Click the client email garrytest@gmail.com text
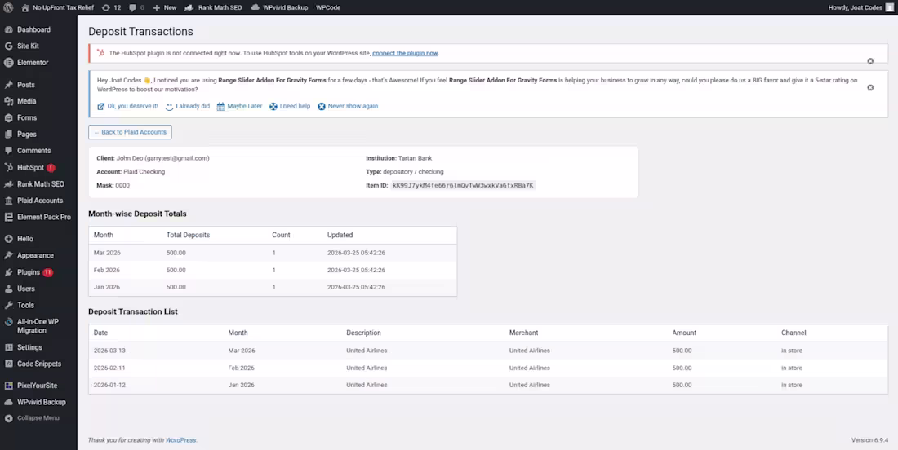 click(x=177, y=158)
